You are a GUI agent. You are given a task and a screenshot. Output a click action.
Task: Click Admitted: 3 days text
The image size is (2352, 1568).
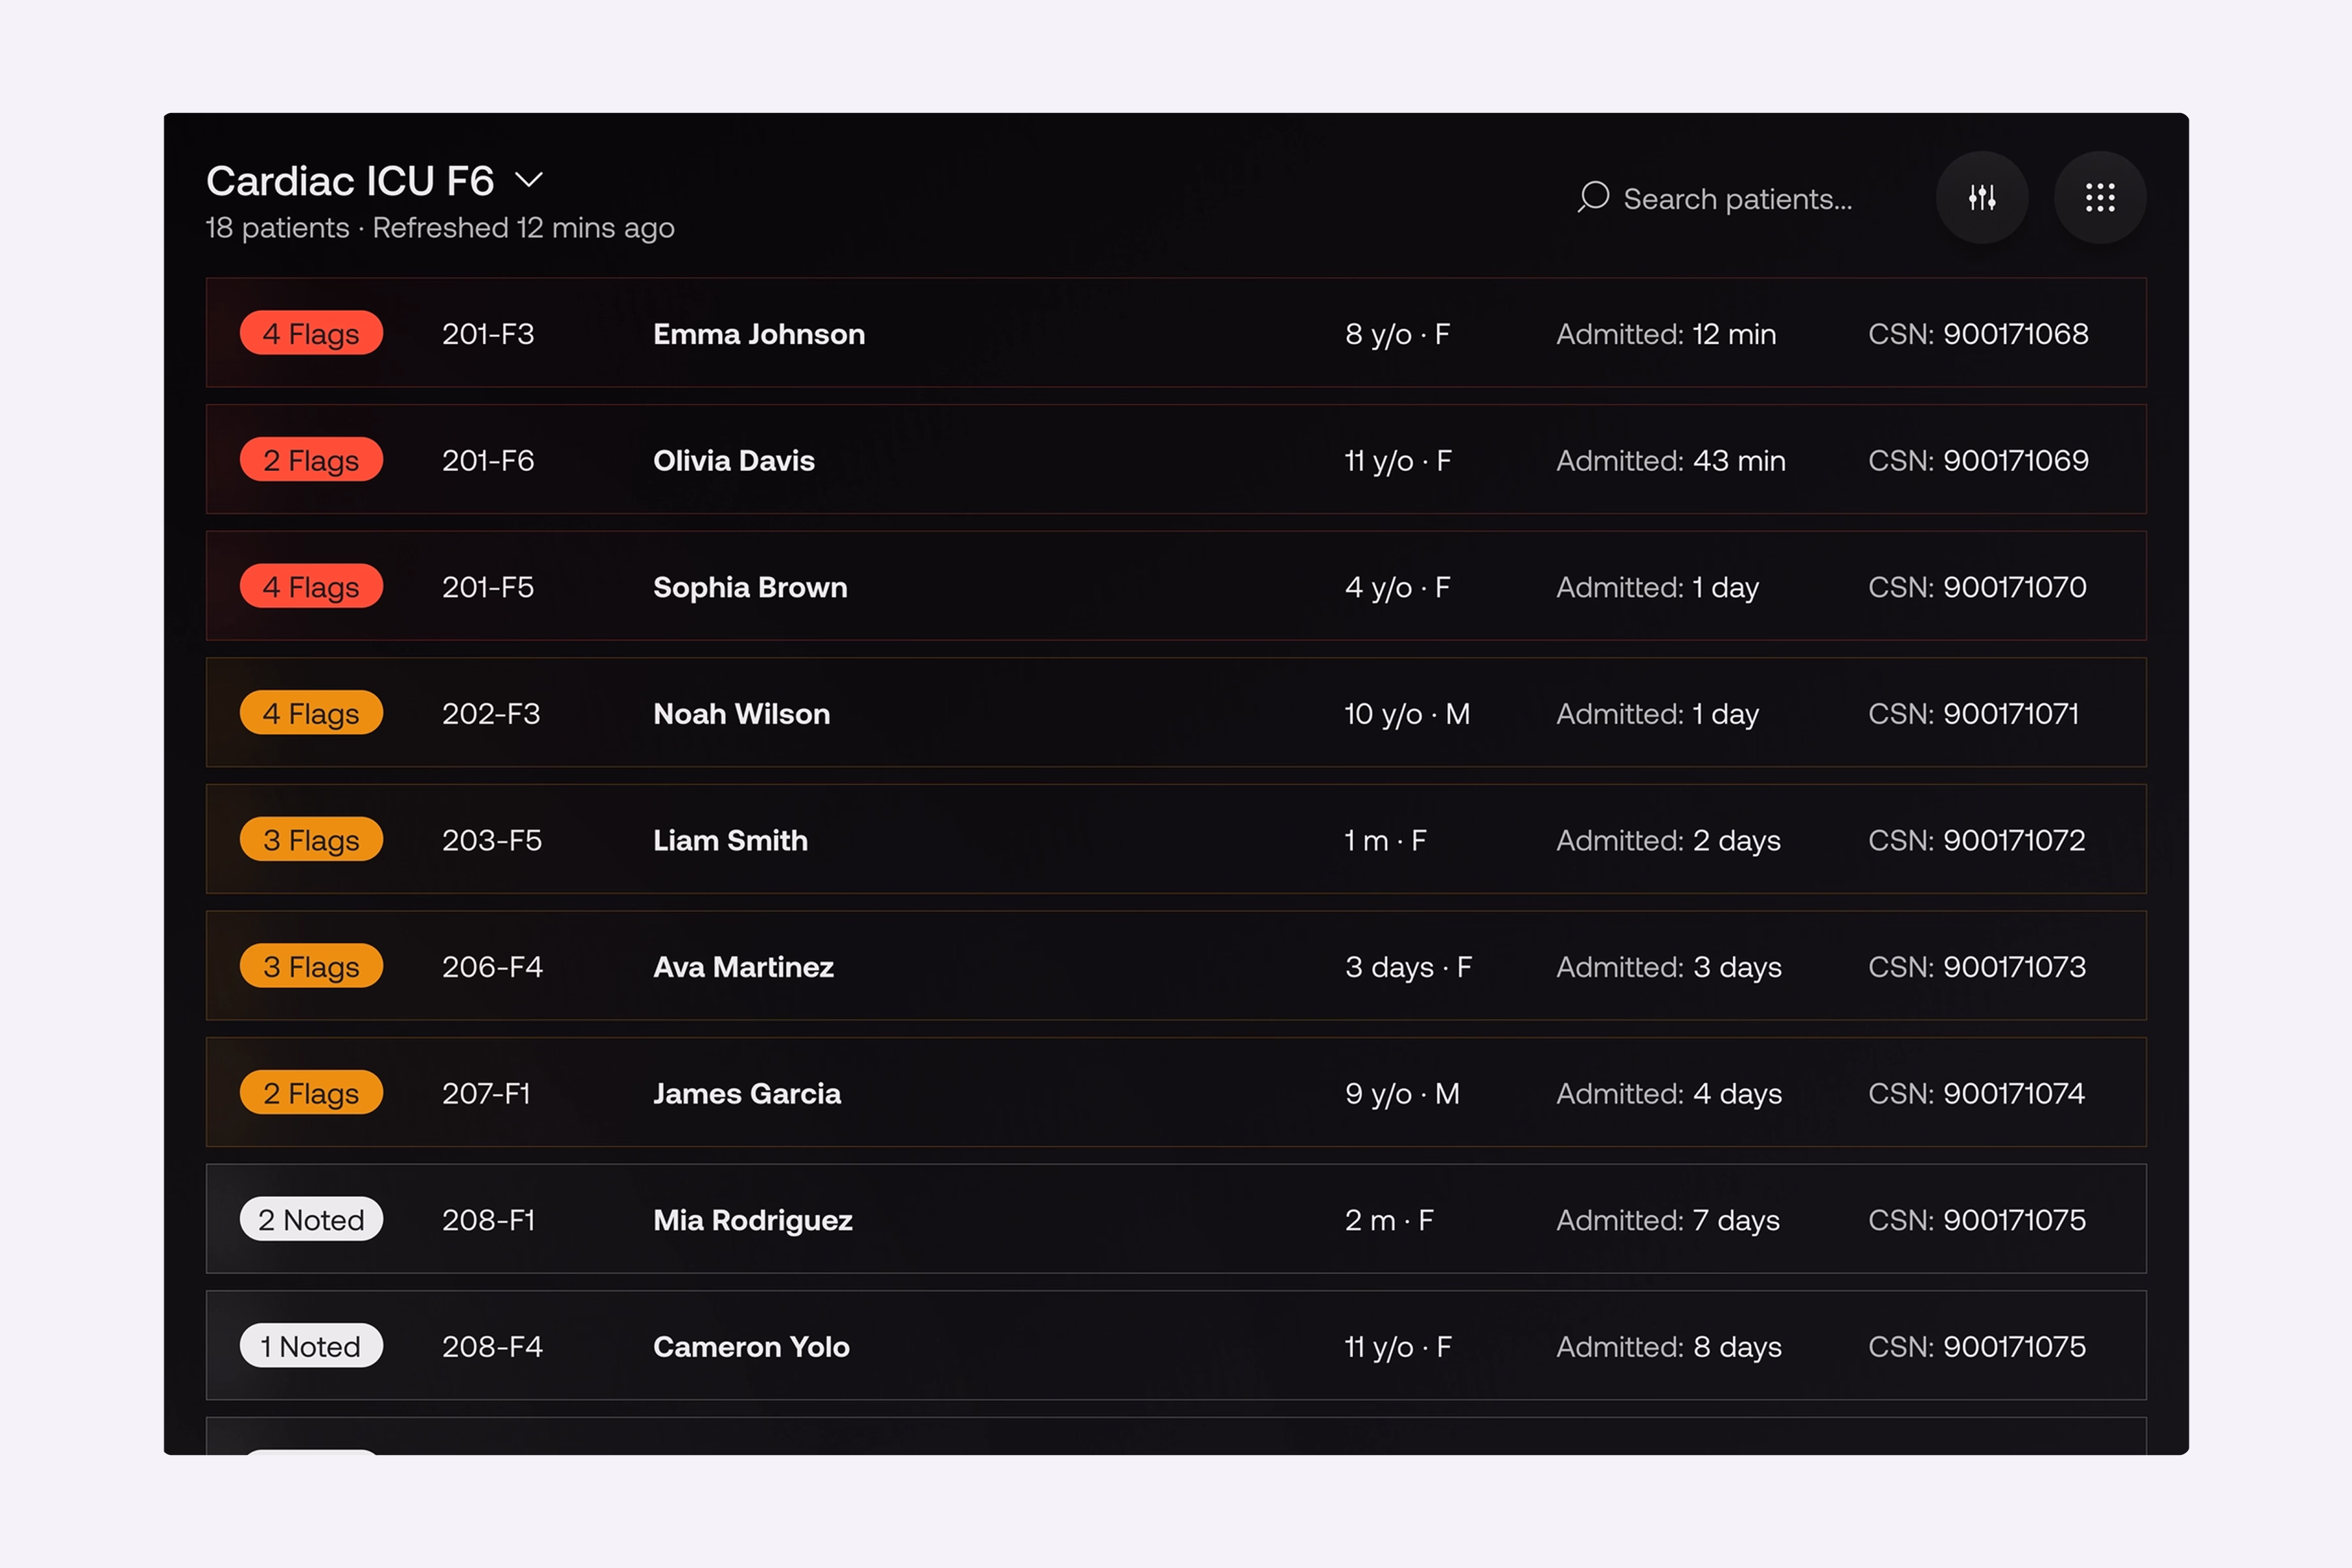(1669, 968)
